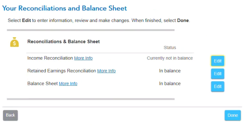Open the Balance Sheet More Info link

point(68,84)
